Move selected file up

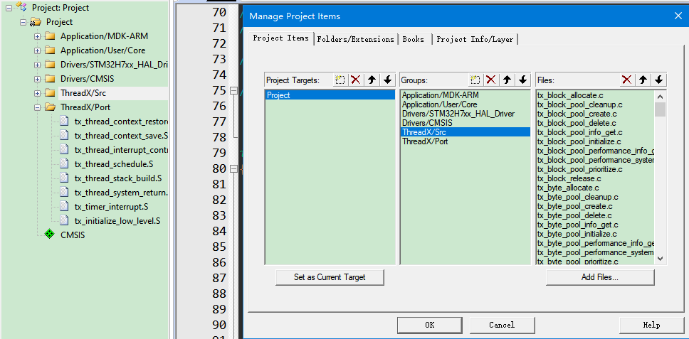click(643, 80)
